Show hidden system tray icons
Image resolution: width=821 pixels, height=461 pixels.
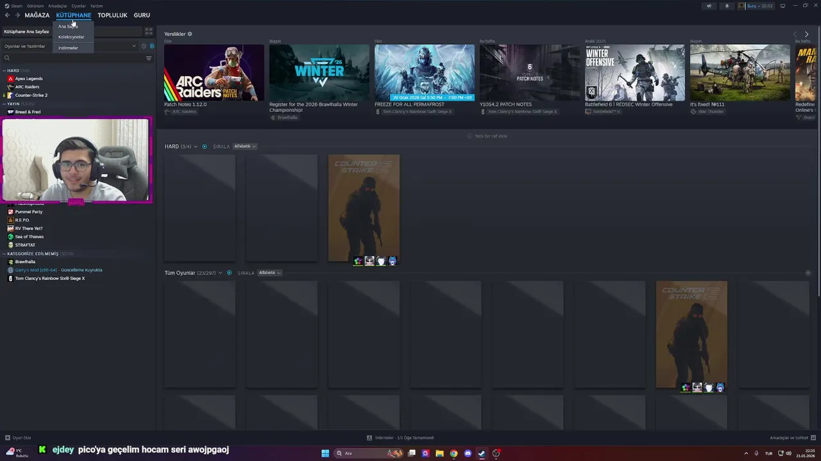(x=746, y=453)
